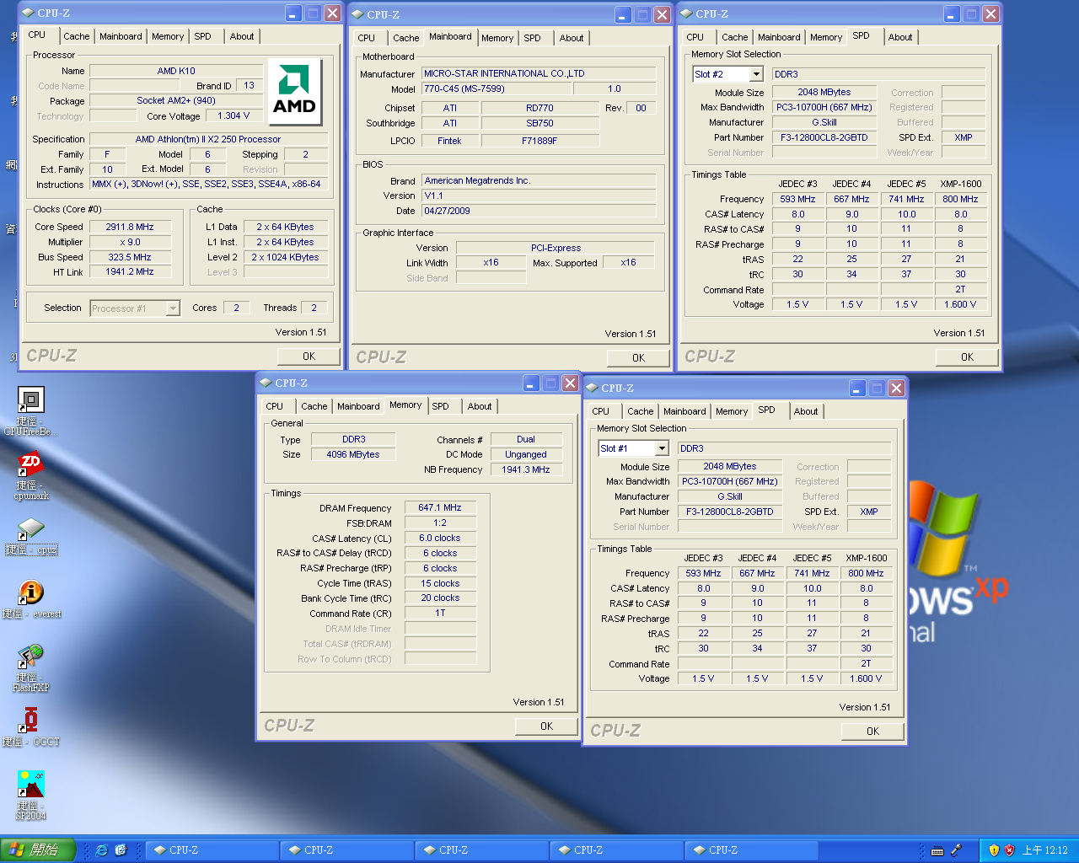The image size is (1079, 863).
Task: Open the Processor #1 selection dropdown
Action: (173, 308)
